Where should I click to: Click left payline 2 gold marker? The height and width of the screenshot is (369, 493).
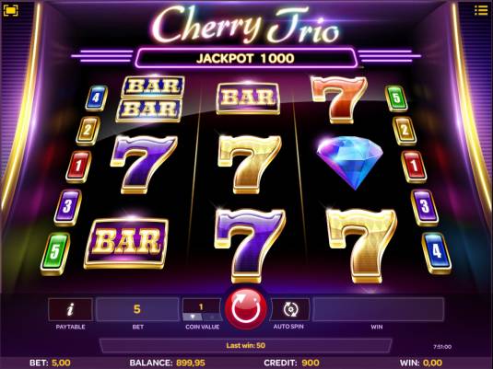click(x=88, y=131)
